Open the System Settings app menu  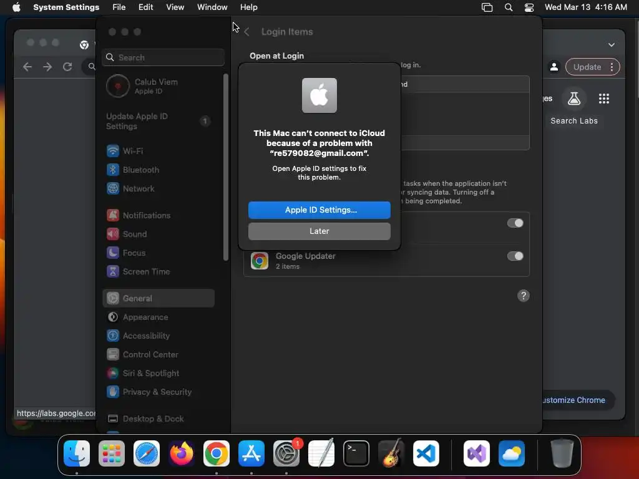point(66,7)
